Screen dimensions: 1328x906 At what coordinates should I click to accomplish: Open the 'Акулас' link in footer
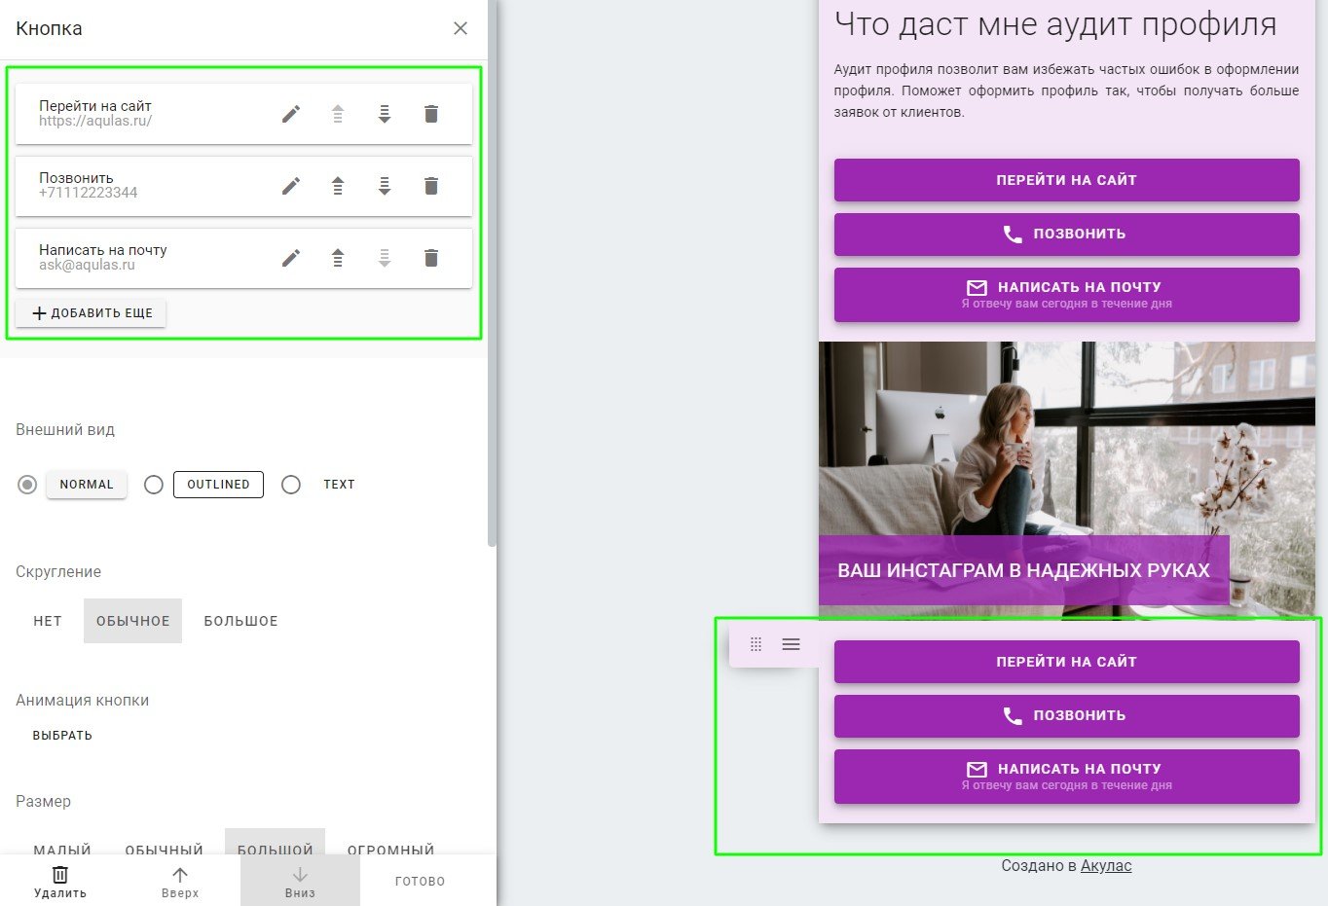[x=1106, y=865]
